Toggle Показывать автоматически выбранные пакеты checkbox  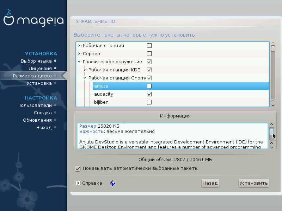[78, 169]
